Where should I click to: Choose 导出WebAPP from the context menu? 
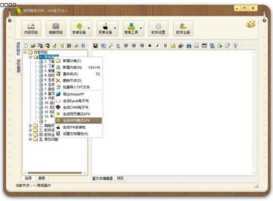tap(73, 94)
